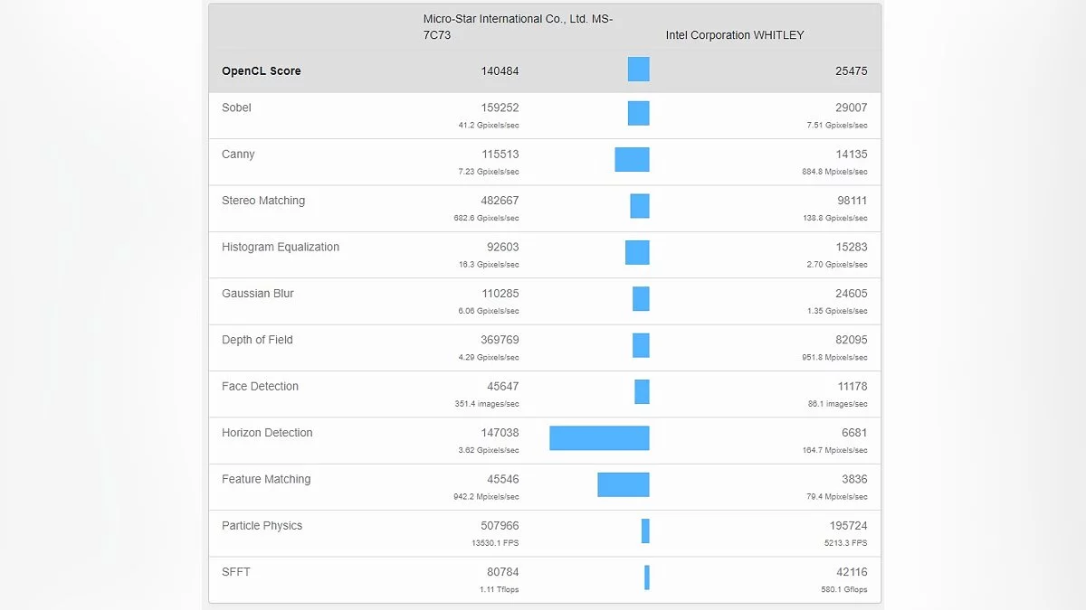The image size is (1086, 610).
Task: Click the Feature Matching comparison bar
Action: coord(623,484)
